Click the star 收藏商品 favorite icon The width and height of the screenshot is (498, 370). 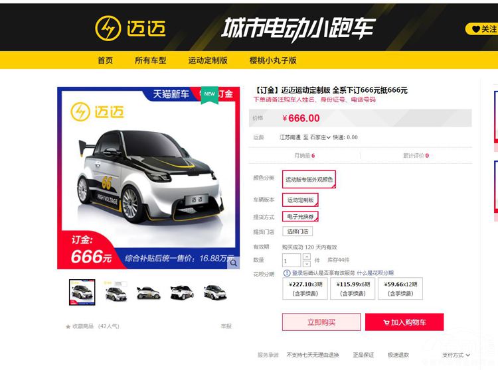[x=68, y=326]
